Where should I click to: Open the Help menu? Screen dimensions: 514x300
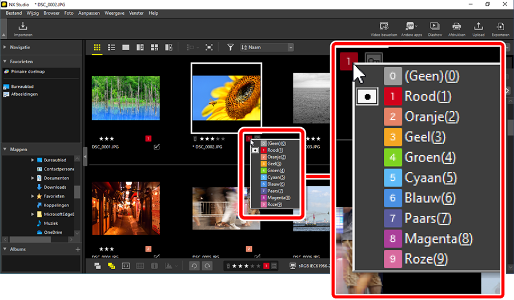[154, 13]
